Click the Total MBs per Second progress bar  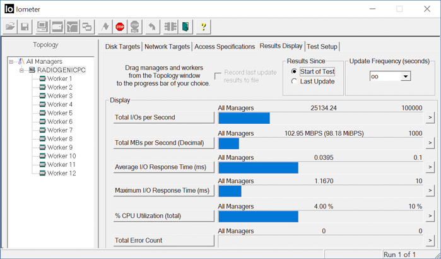[x=320, y=143]
